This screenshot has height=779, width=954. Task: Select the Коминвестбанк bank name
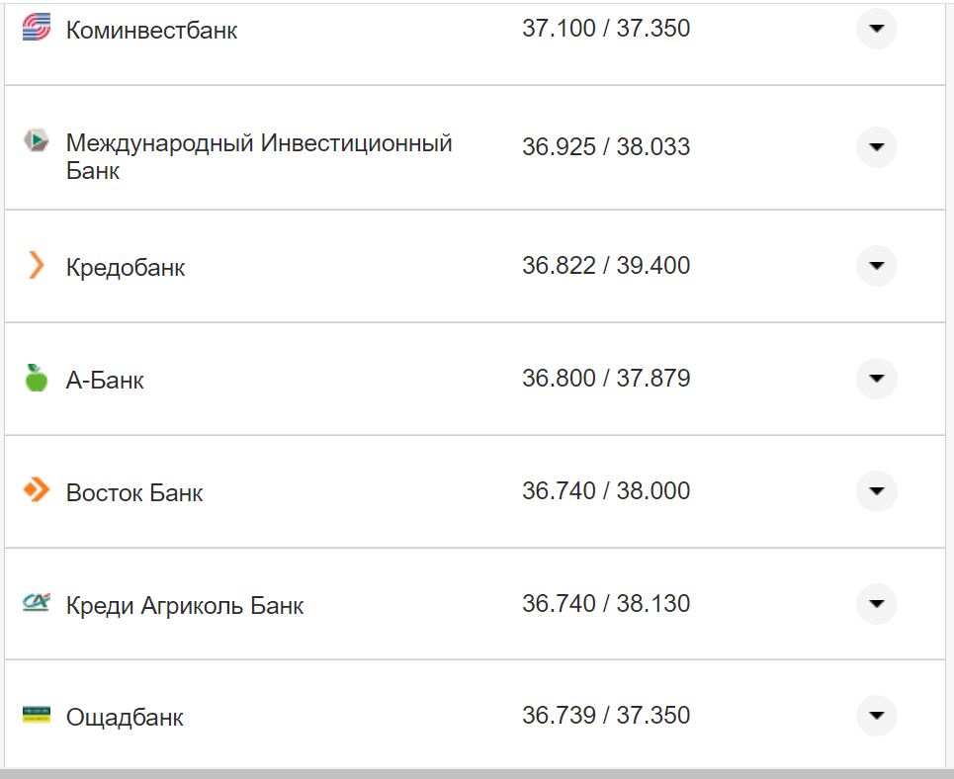click(150, 30)
